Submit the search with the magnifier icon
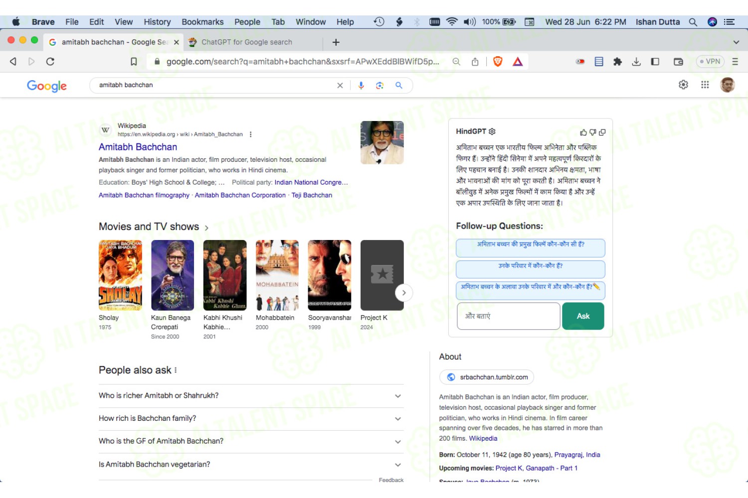Image resolution: width=748 pixels, height=498 pixels. coord(399,86)
